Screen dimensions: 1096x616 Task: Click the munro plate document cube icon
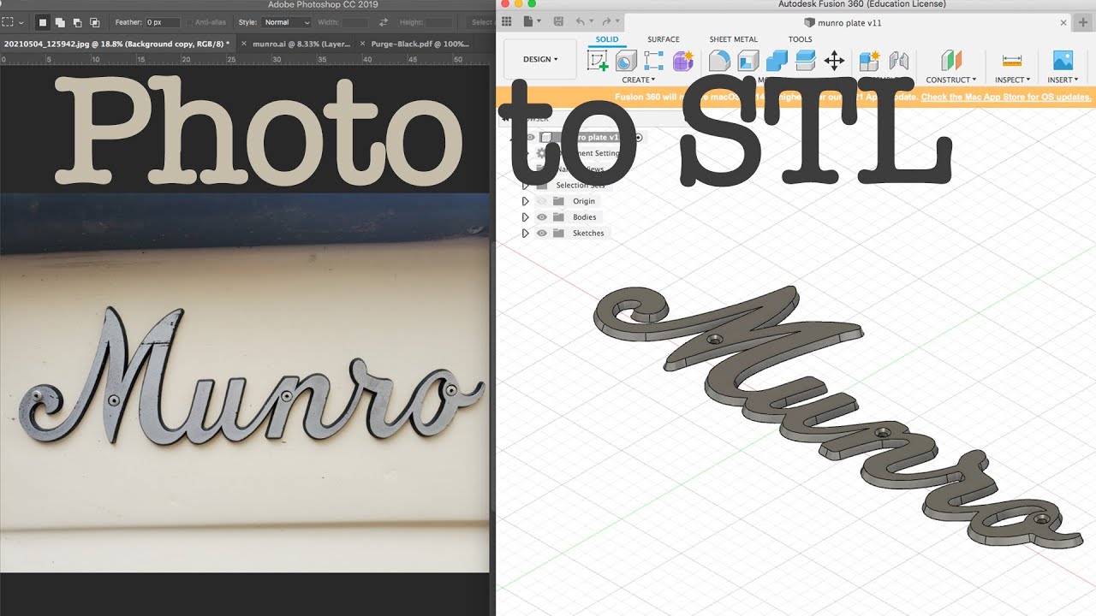coord(810,23)
